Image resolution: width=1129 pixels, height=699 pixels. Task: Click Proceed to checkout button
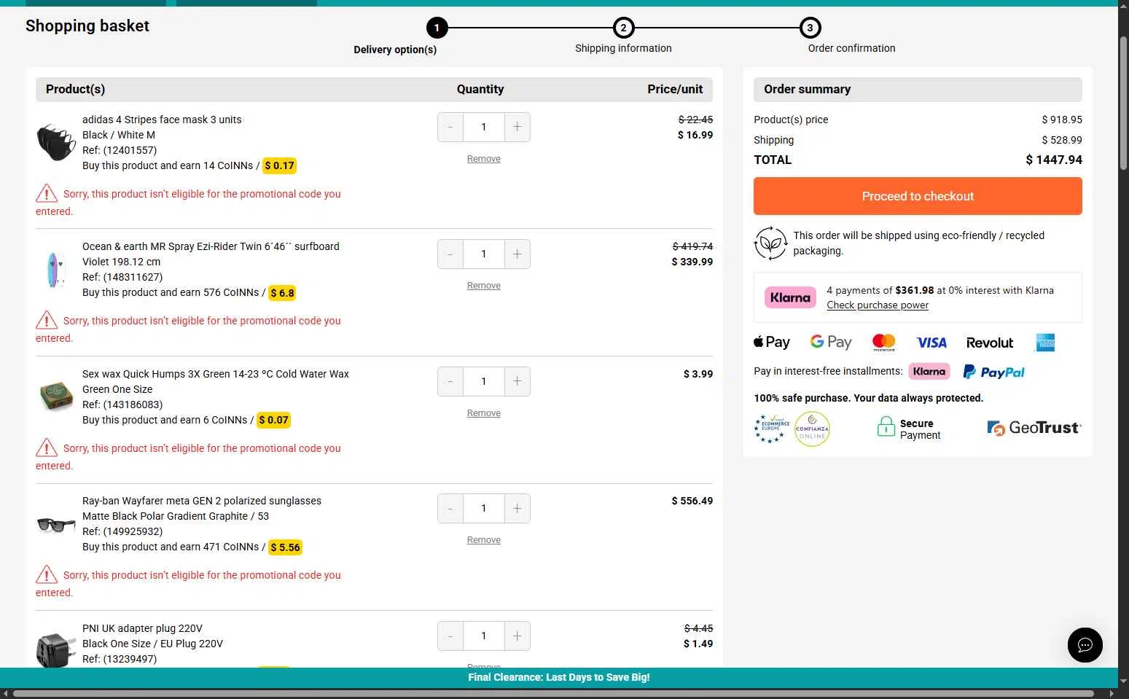click(918, 196)
